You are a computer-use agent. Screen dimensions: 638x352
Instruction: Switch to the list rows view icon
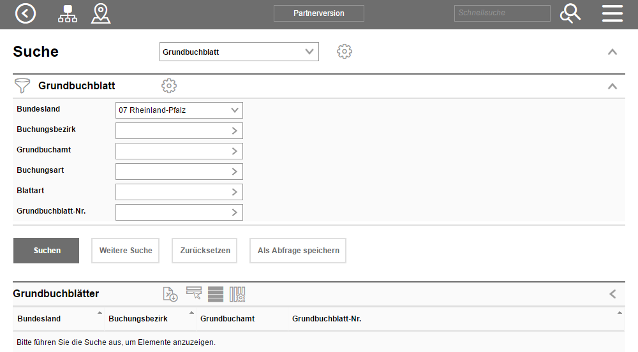[216, 294]
